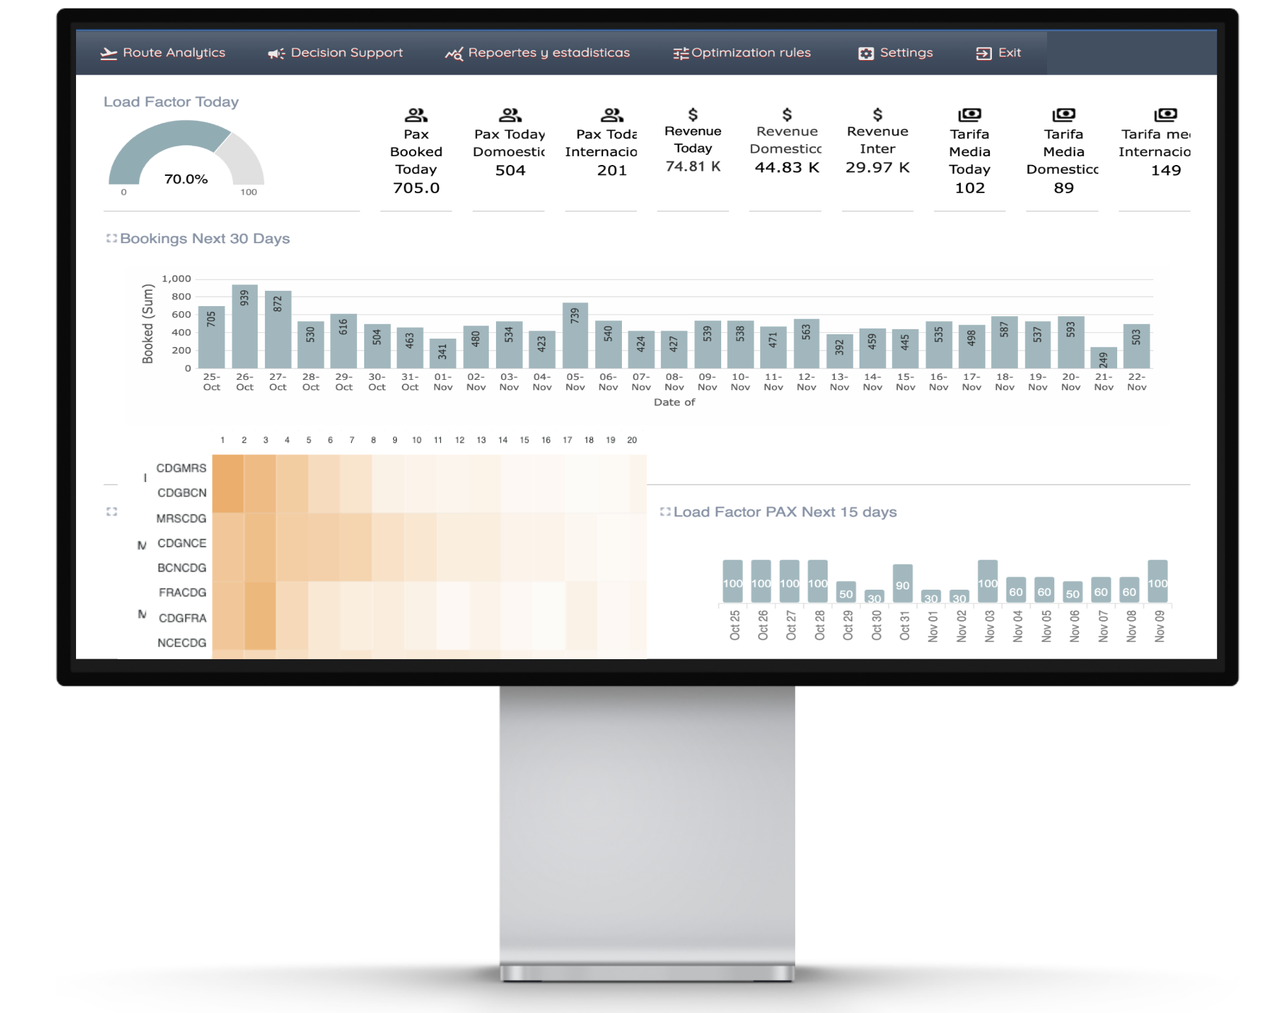The height and width of the screenshot is (1013, 1283).
Task: Expand the Bookings Next 30 Days chart
Action: pyautogui.click(x=112, y=239)
